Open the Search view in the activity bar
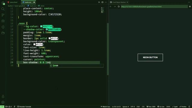Image resolution: width=192 pixels, height=108 pixels. pyautogui.click(x=3, y=9)
